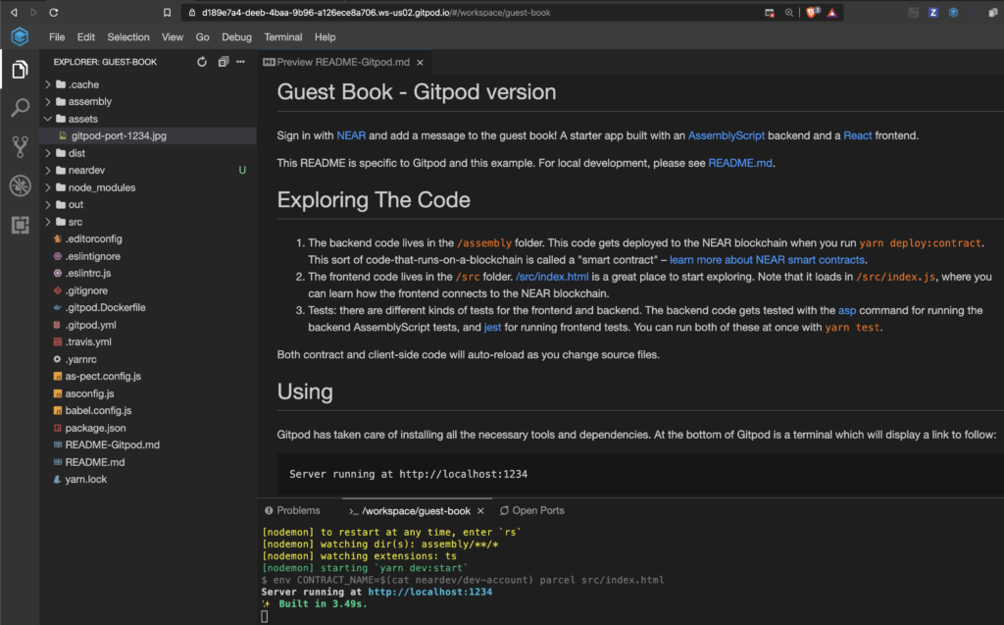Open the Go menu
Viewport: 1004px width, 625px height.
point(202,37)
